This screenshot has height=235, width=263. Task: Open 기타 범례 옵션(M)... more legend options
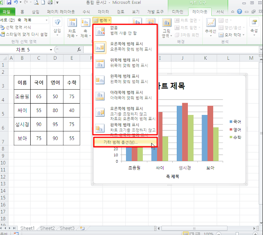[125, 142]
